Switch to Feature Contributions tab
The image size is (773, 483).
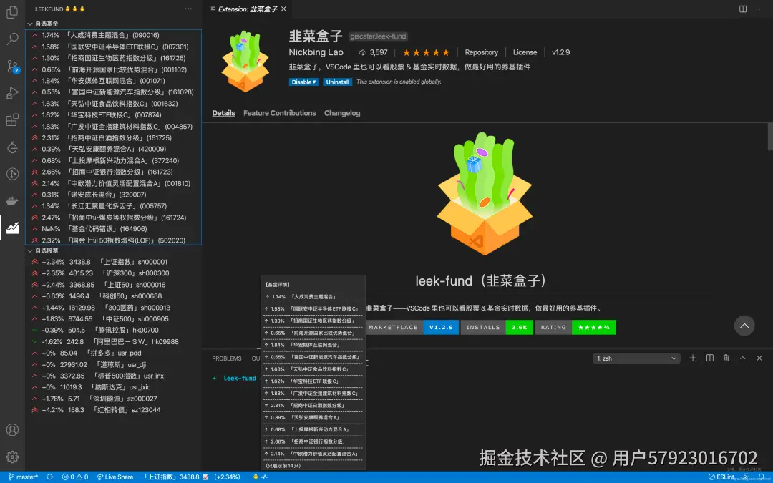pyautogui.click(x=280, y=113)
